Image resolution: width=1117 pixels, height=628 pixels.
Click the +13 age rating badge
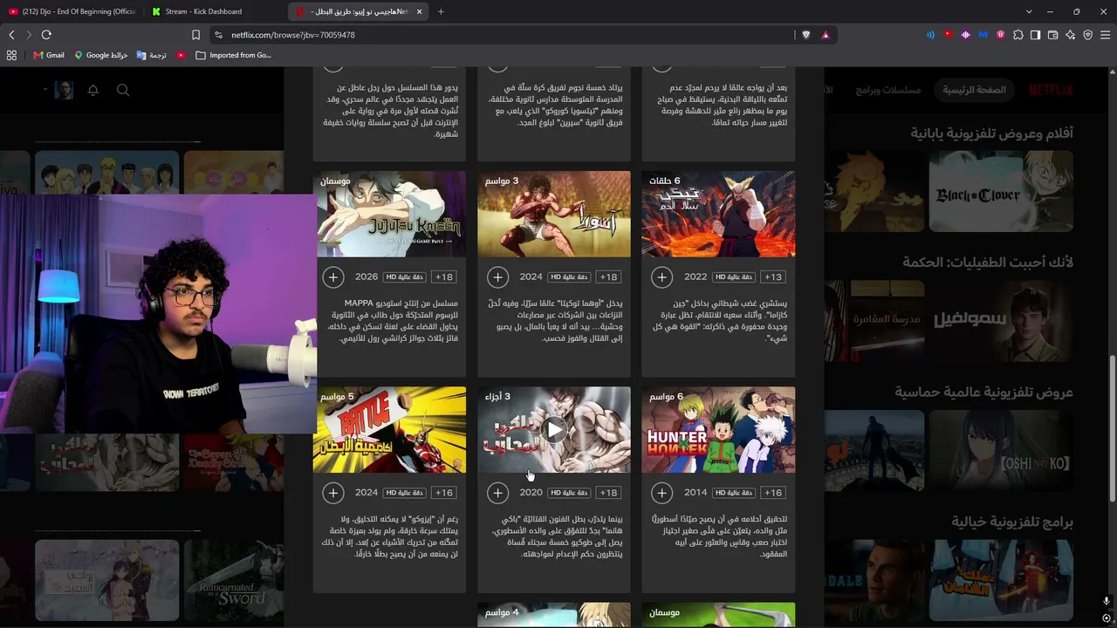pos(773,277)
